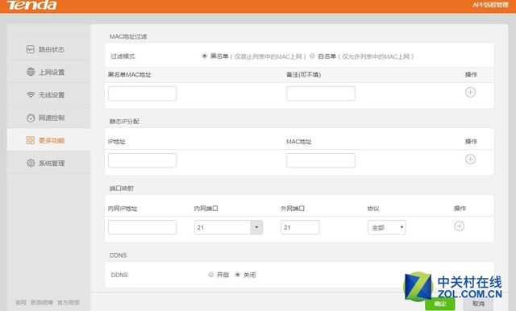
Task: Add MAC filter entry with plus icon
Action: click(x=470, y=93)
